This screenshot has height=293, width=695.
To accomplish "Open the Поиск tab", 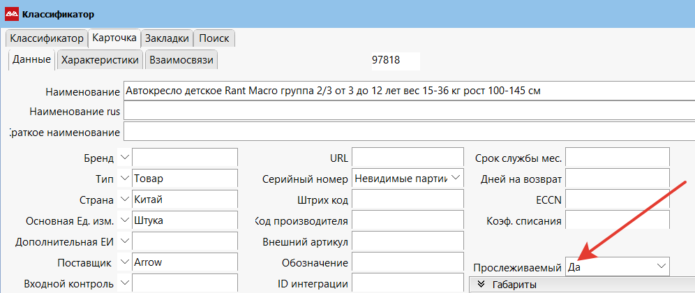I will [x=214, y=38].
